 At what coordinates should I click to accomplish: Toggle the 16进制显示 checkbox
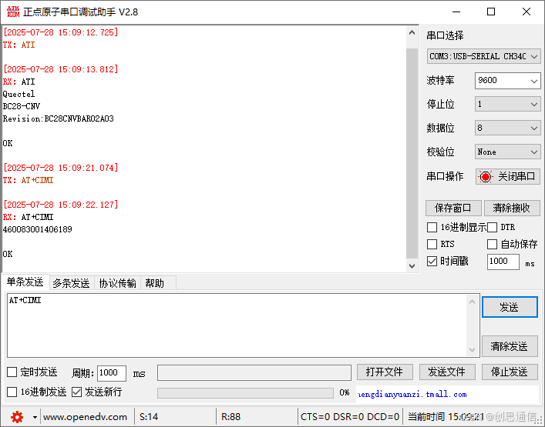click(432, 228)
